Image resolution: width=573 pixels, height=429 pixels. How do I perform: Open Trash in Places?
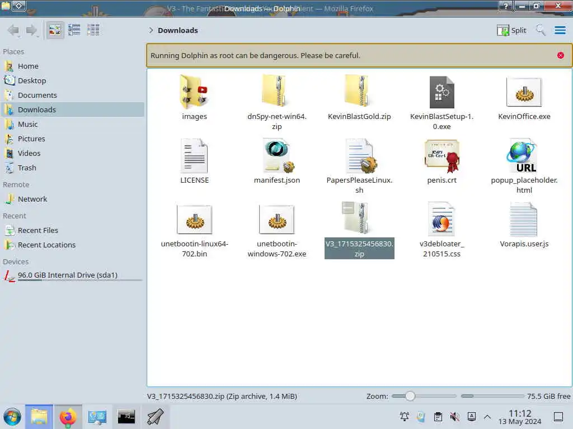coord(72,168)
